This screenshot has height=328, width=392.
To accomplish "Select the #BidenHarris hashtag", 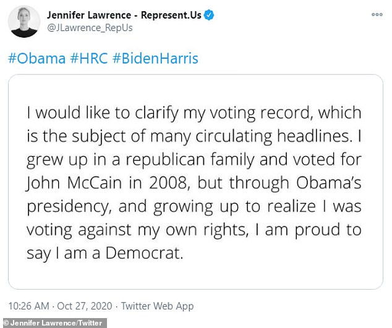I will coord(157,59).
